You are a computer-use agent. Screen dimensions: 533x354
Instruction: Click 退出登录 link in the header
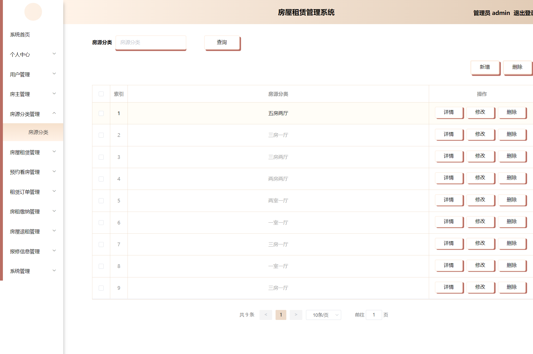[523, 13]
